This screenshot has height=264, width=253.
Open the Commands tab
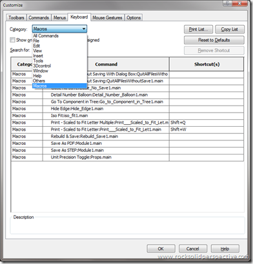[39, 17]
